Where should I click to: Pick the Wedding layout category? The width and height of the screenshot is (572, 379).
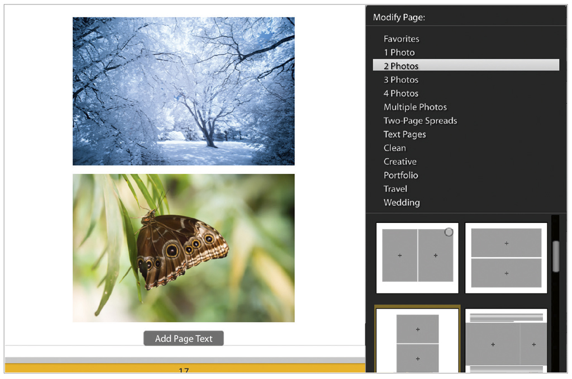coord(402,203)
